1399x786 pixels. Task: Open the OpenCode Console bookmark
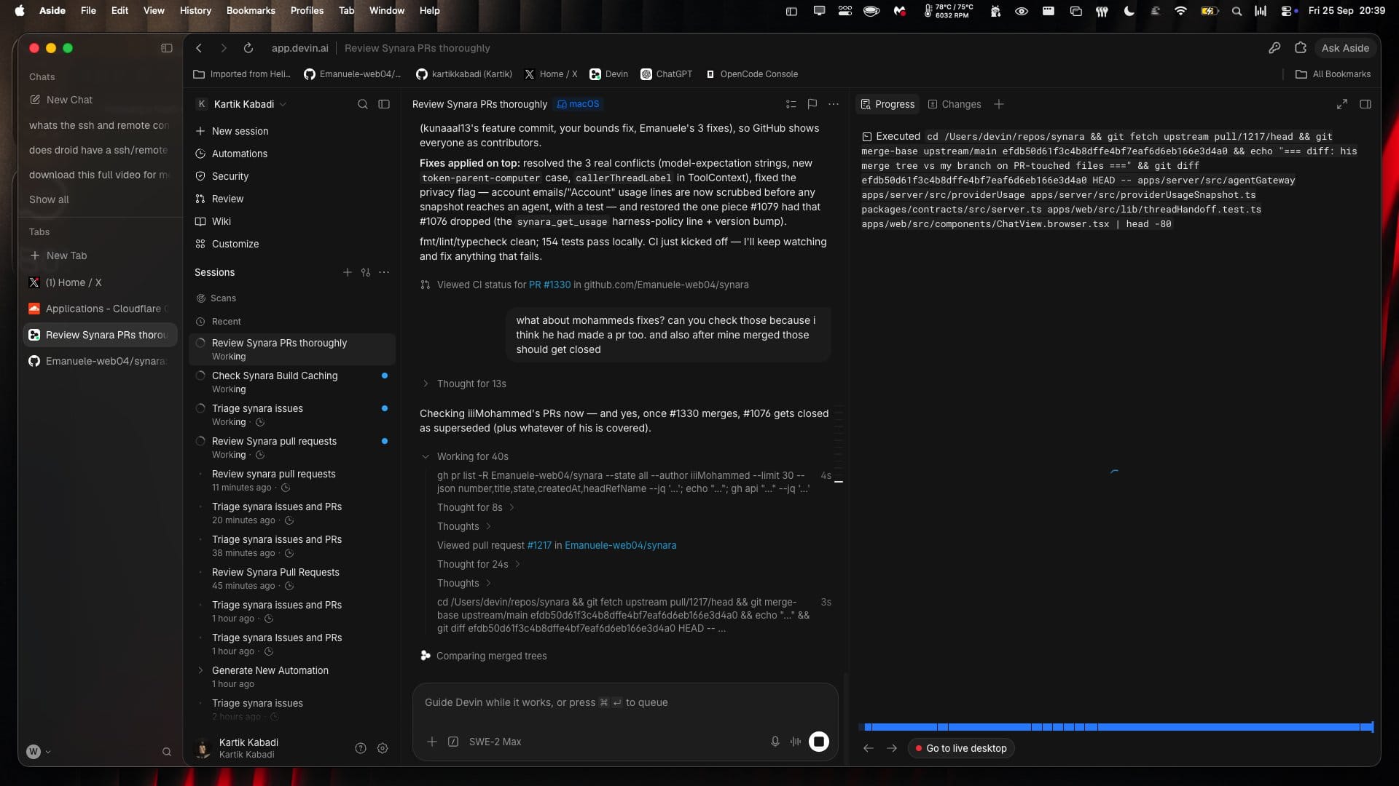click(751, 74)
